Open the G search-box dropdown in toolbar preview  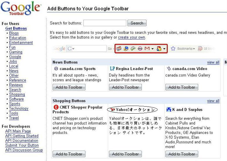(73, 49)
